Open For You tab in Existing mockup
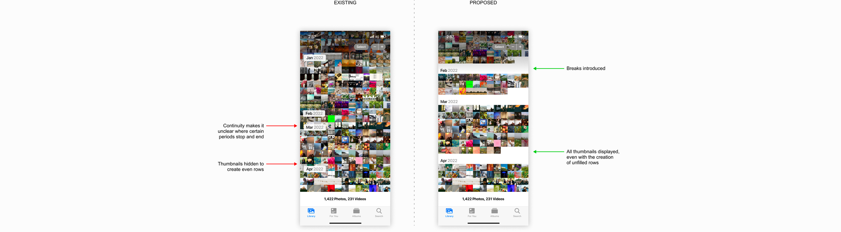 point(334,213)
